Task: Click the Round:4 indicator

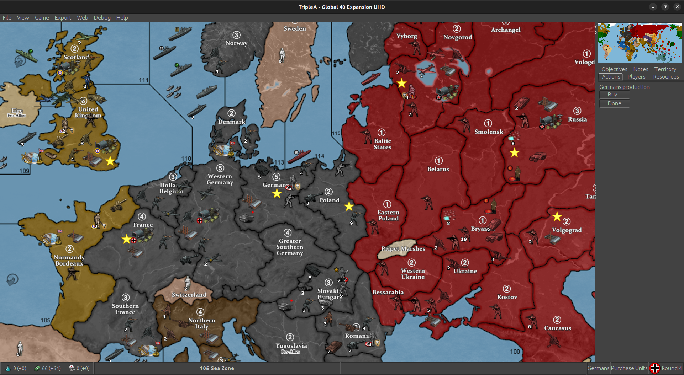Action: click(x=672, y=368)
